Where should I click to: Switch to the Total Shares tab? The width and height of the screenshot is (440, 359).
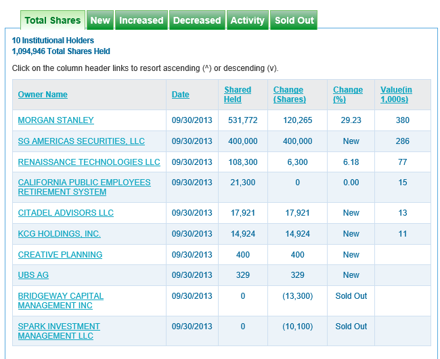pyautogui.click(x=53, y=20)
